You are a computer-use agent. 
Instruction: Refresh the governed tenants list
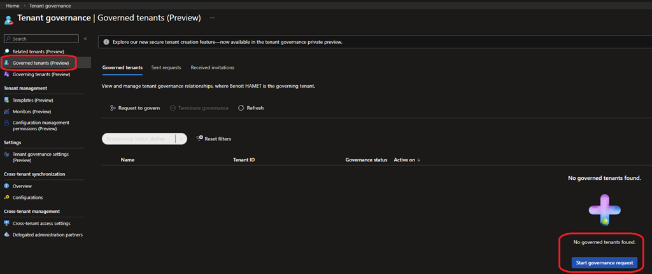(251, 108)
